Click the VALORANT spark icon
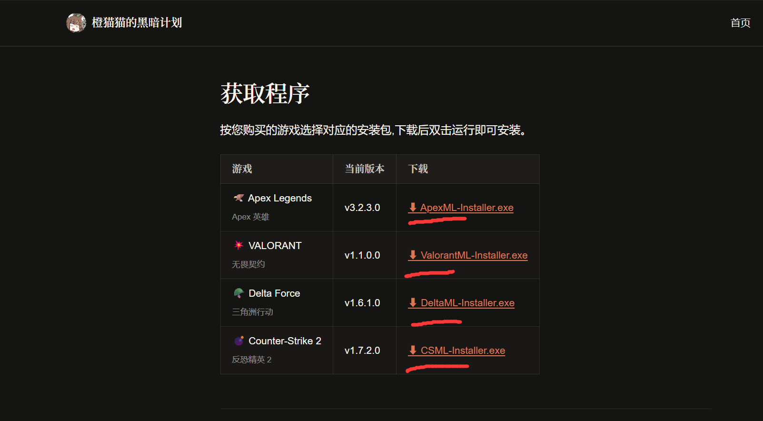The height and width of the screenshot is (421, 763). click(x=238, y=245)
